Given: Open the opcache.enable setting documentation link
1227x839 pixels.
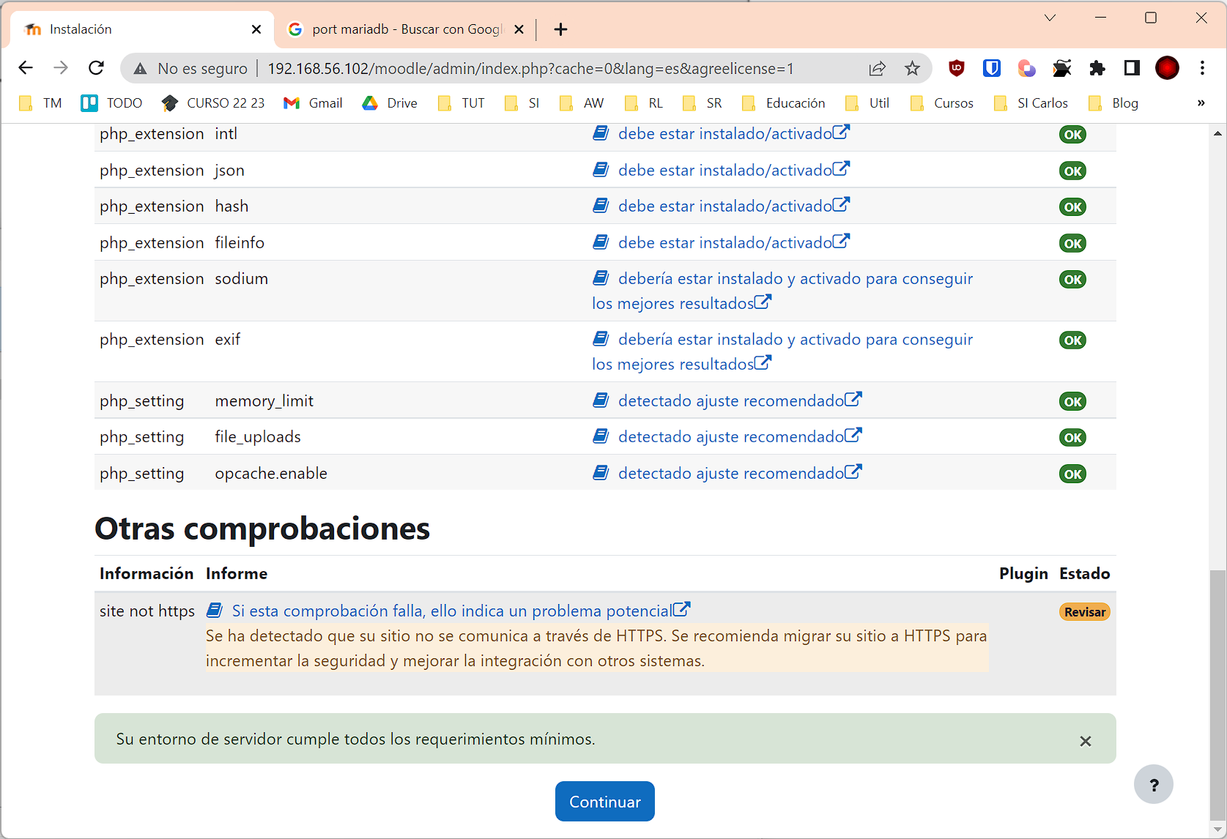Looking at the screenshot, I should (740, 473).
